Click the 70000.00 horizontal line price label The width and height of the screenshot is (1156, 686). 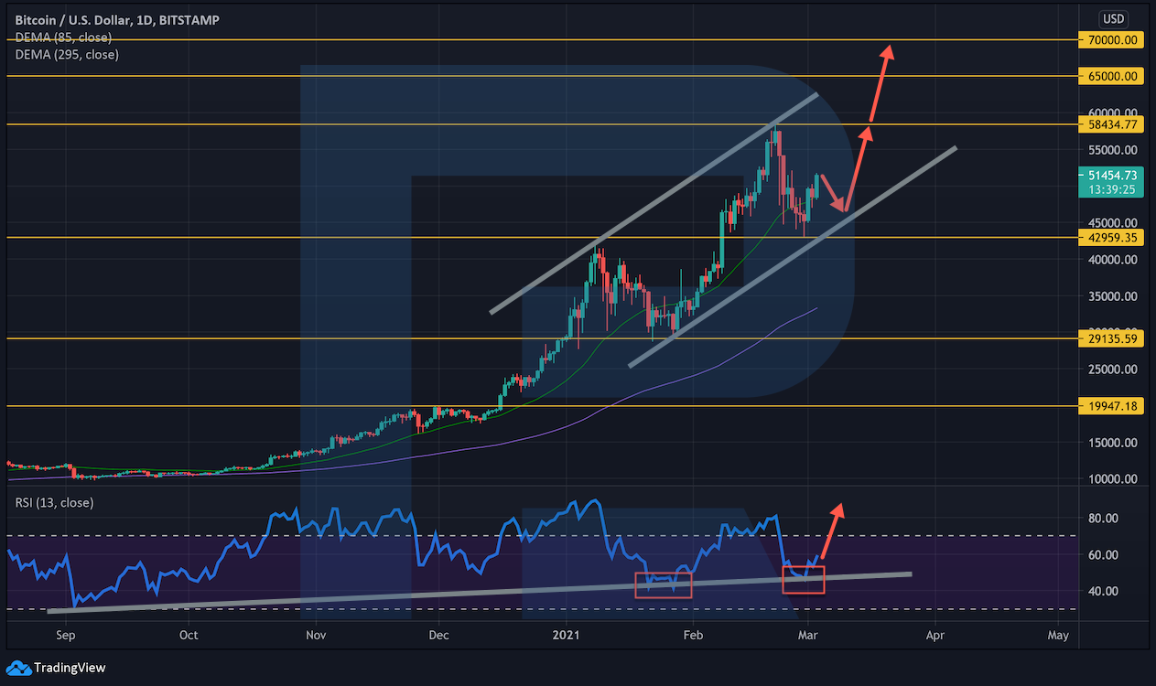coord(1112,40)
